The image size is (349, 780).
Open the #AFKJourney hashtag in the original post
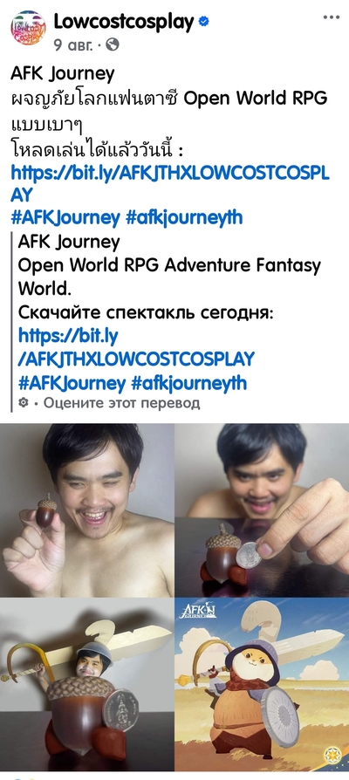(65, 217)
